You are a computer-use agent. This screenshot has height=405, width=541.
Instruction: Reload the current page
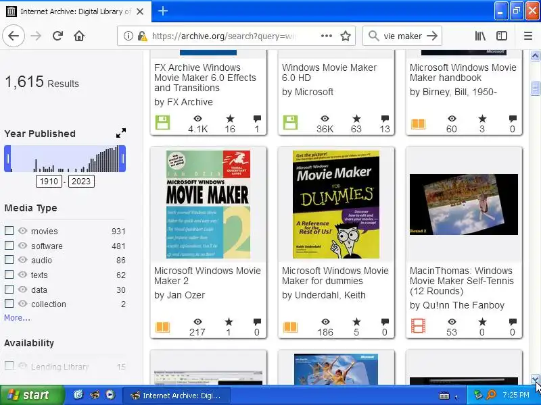pos(57,36)
